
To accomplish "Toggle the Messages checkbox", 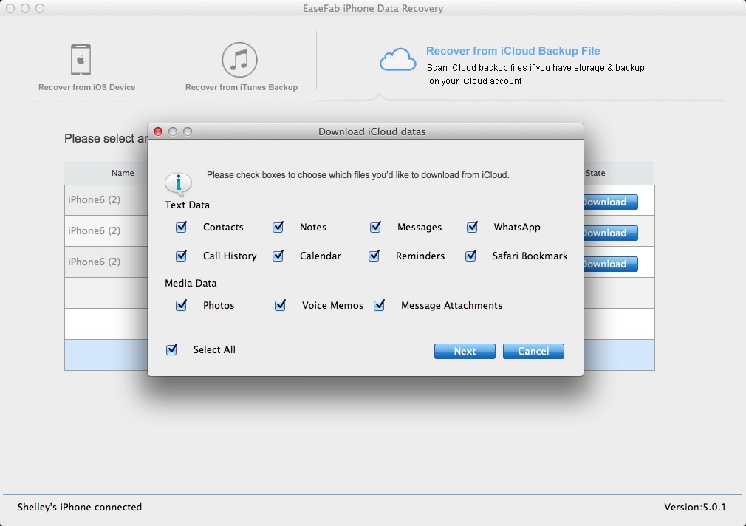I will tap(375, 227).
